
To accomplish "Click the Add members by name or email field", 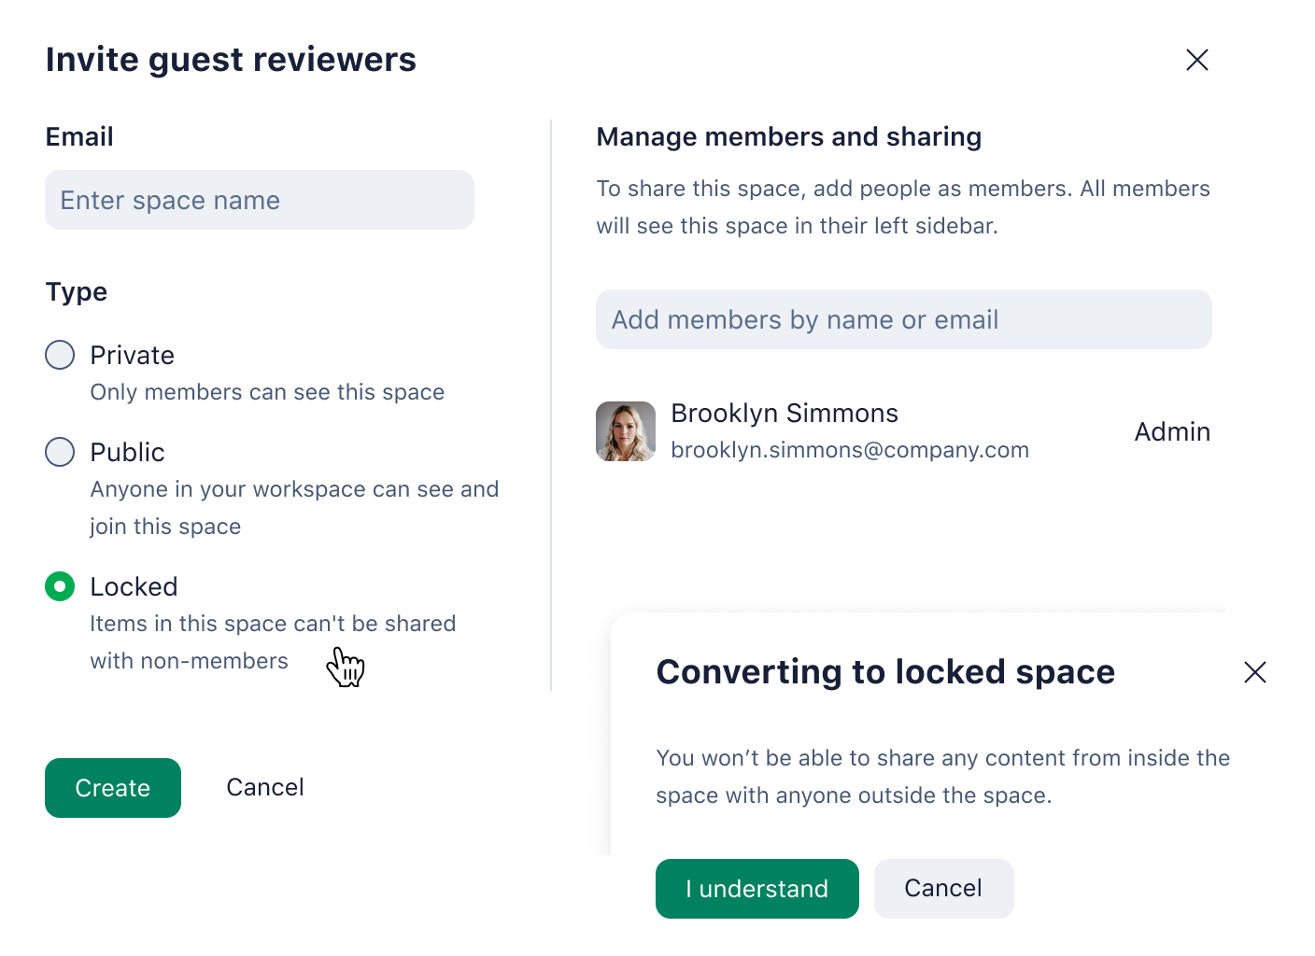I will [x=902, y=319].
